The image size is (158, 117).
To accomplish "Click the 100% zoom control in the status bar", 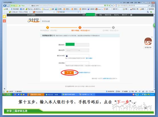I will [151, 91].
